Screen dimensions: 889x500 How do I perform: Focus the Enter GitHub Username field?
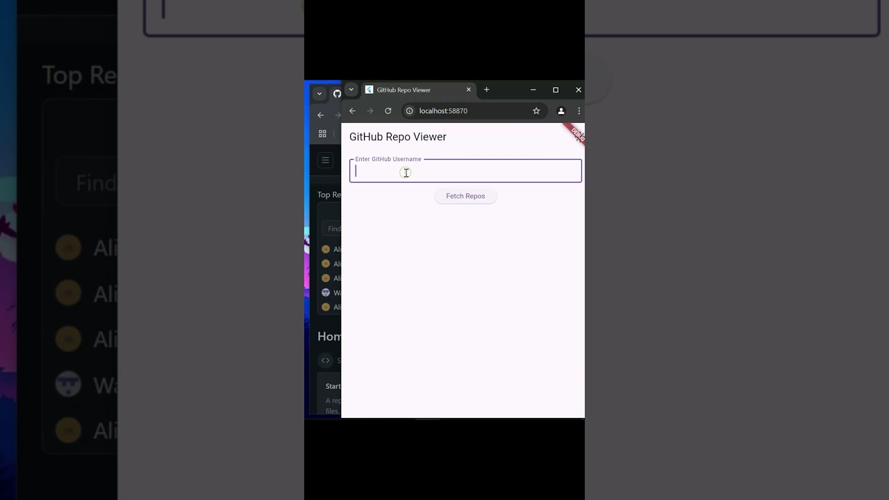coord(465,171)
